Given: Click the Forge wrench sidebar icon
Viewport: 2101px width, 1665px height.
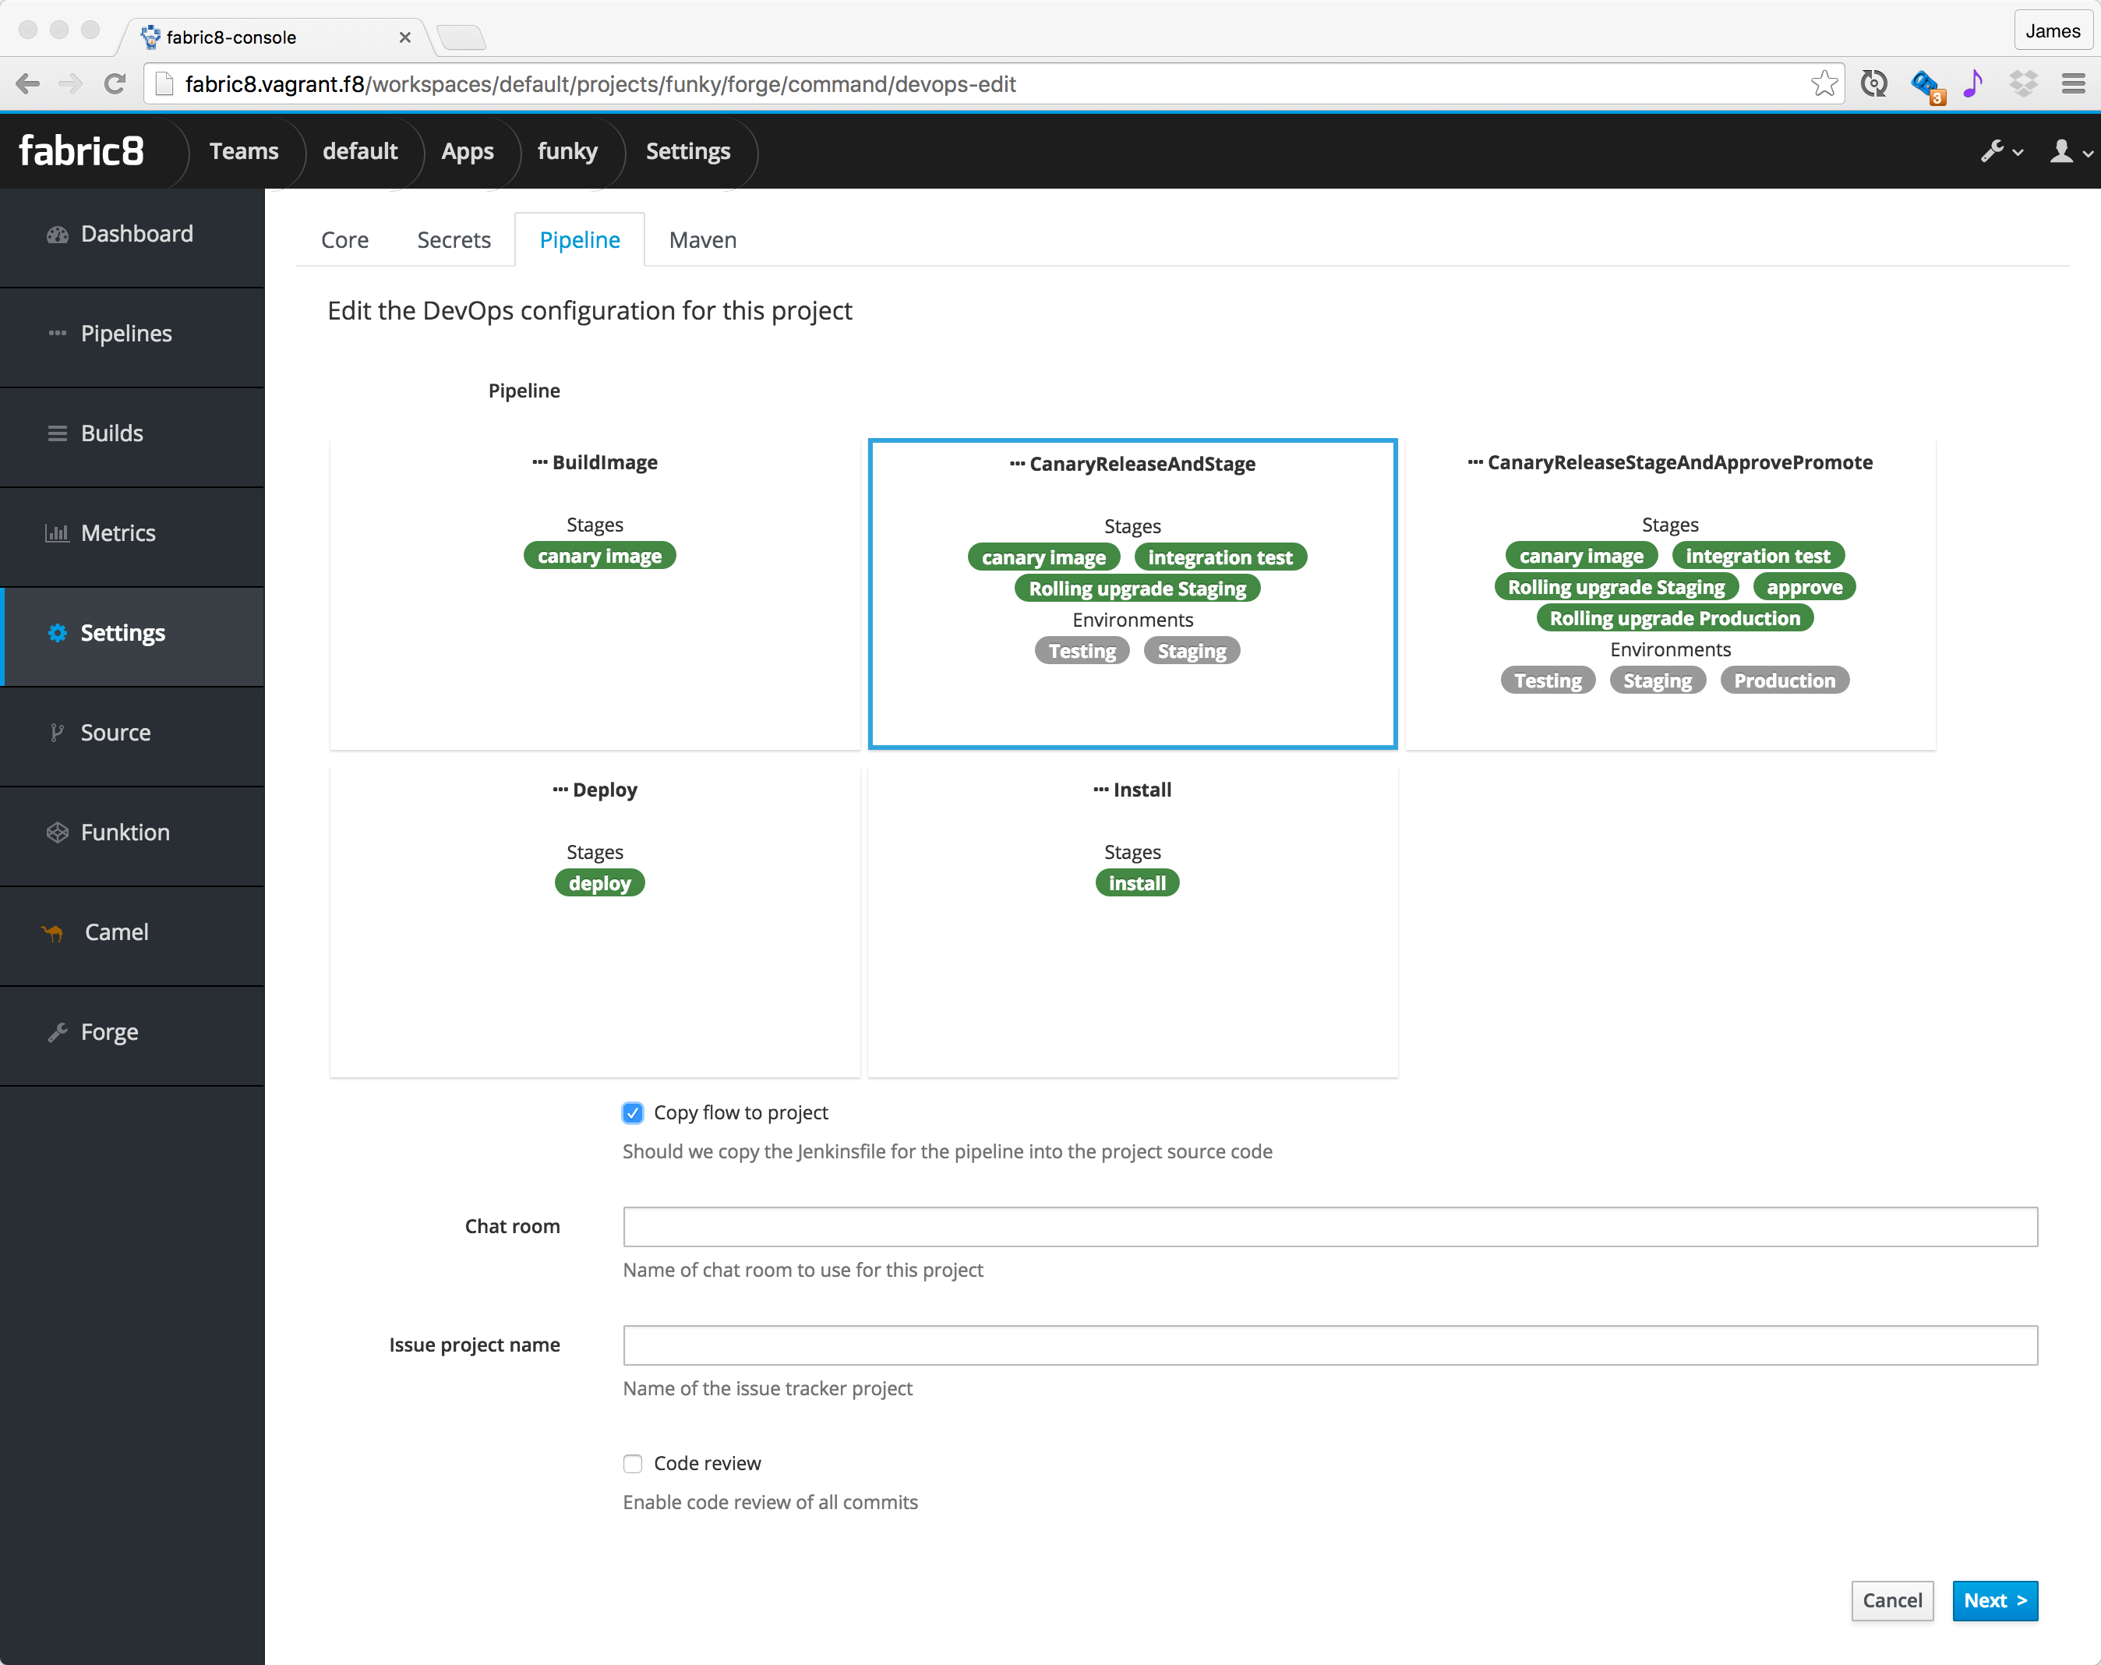Looking at the screenshot, I should click(x=58, y=1032).
